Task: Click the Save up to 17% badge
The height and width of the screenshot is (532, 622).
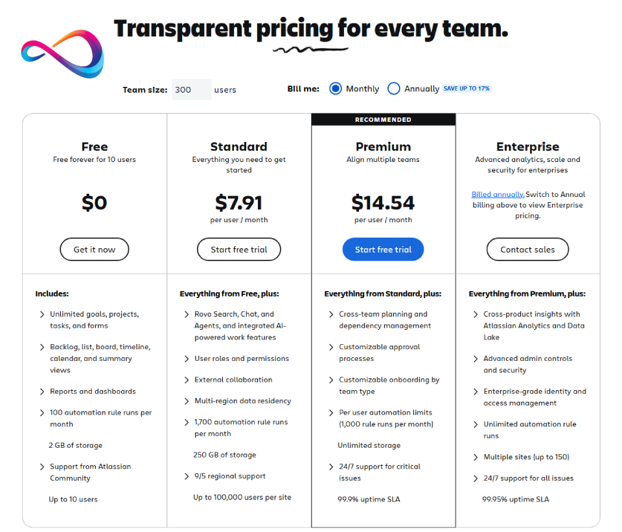Action: (466, 89)
